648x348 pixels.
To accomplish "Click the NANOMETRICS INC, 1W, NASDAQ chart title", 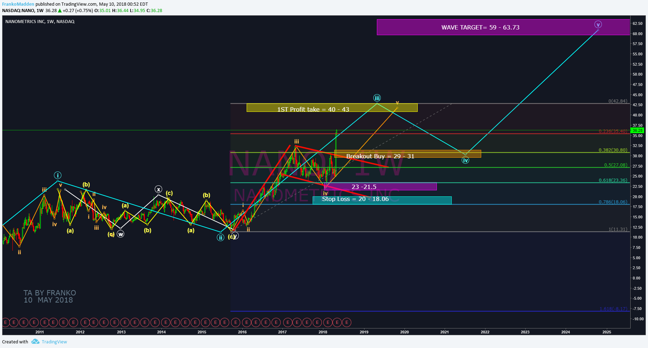I will pyautogui.click(x=40, y=22).
